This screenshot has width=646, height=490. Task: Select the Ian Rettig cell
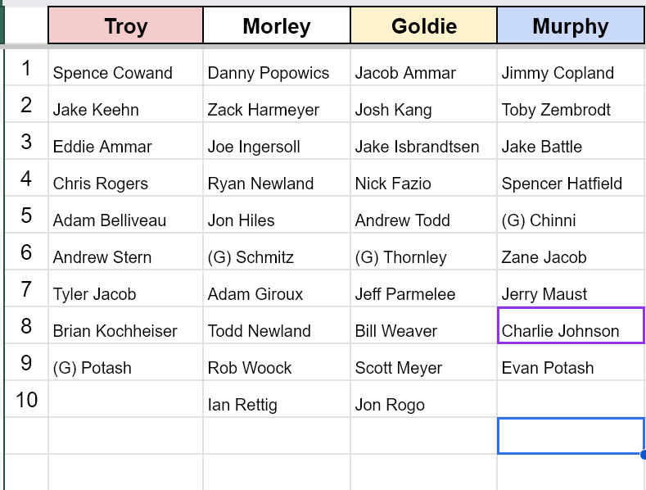click(277, 399)
